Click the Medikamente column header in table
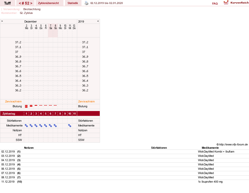Screen dimensions: 249x193 pos(210,148)
